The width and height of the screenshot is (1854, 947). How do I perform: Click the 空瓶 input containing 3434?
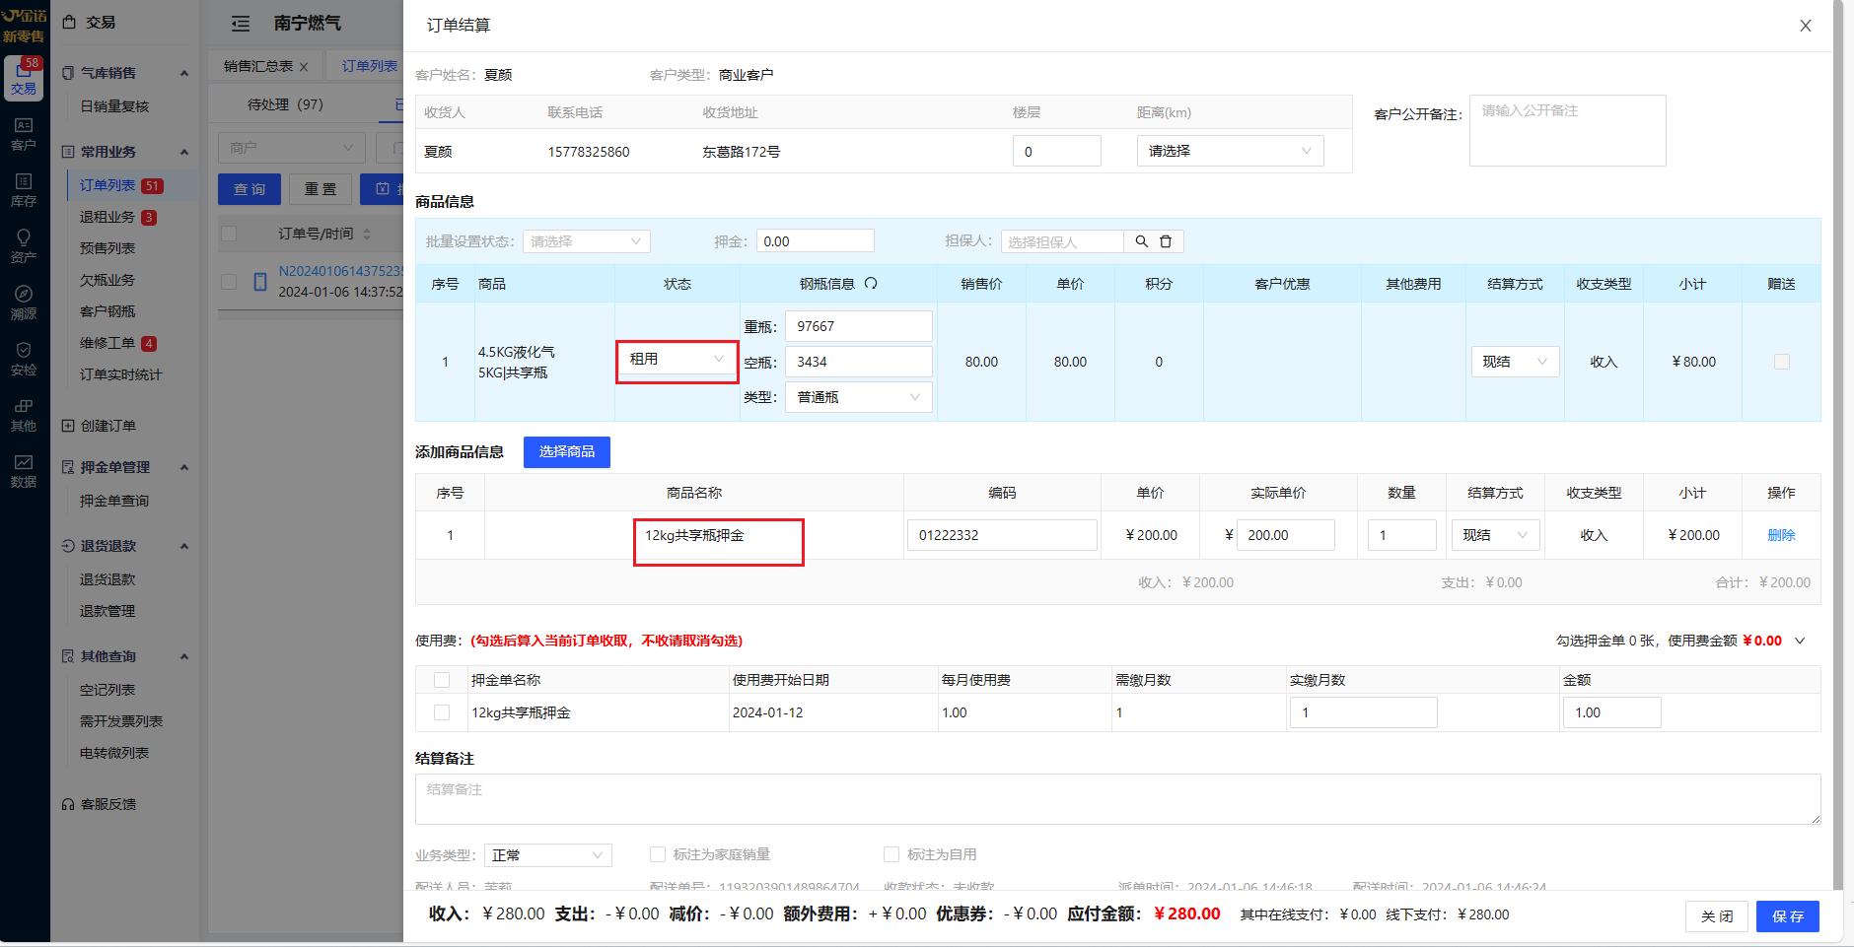(x=858, y=362)
